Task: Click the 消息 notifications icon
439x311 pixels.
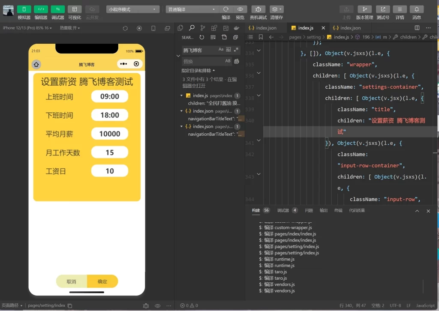Action: point(416,9)
